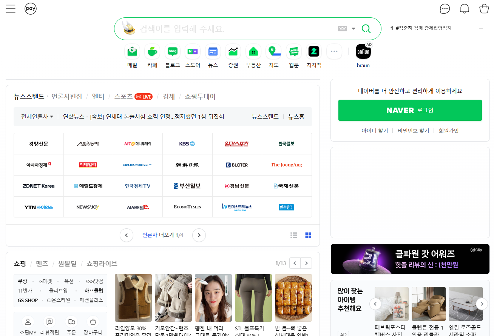Open the 리얼양모 vest product thumbnail
The height and width of the screenshot is (336, 494).
coord(133,298)
